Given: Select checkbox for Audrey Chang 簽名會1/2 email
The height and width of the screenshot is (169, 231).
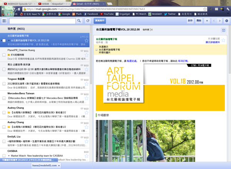Looking at the screenshot, I should pyautogui.click(x=4, y=127).
